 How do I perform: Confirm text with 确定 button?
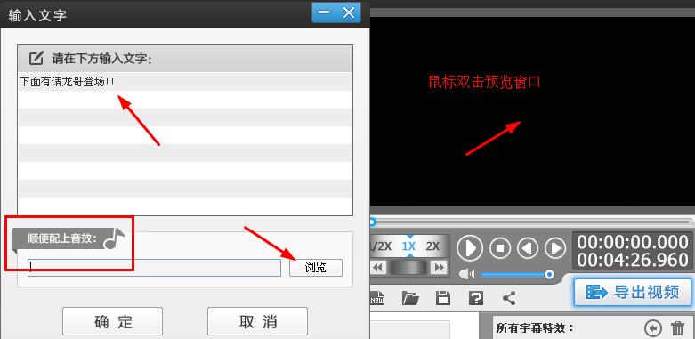113,321
